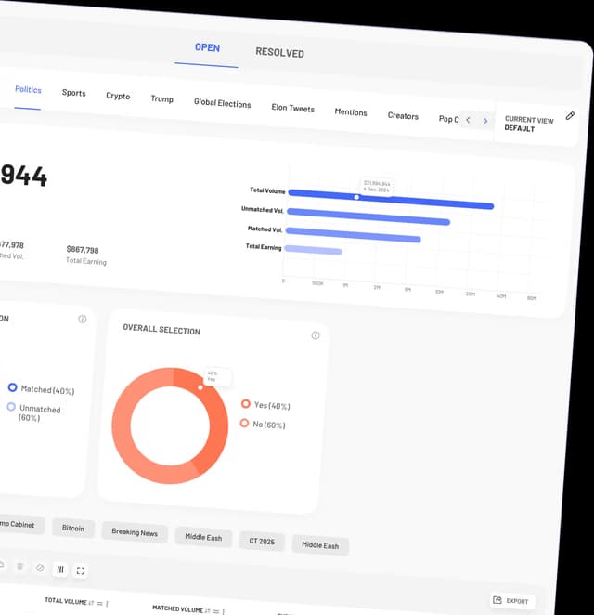
Task: Open the Total Volume column menu dots
Action: pos(107,604)
